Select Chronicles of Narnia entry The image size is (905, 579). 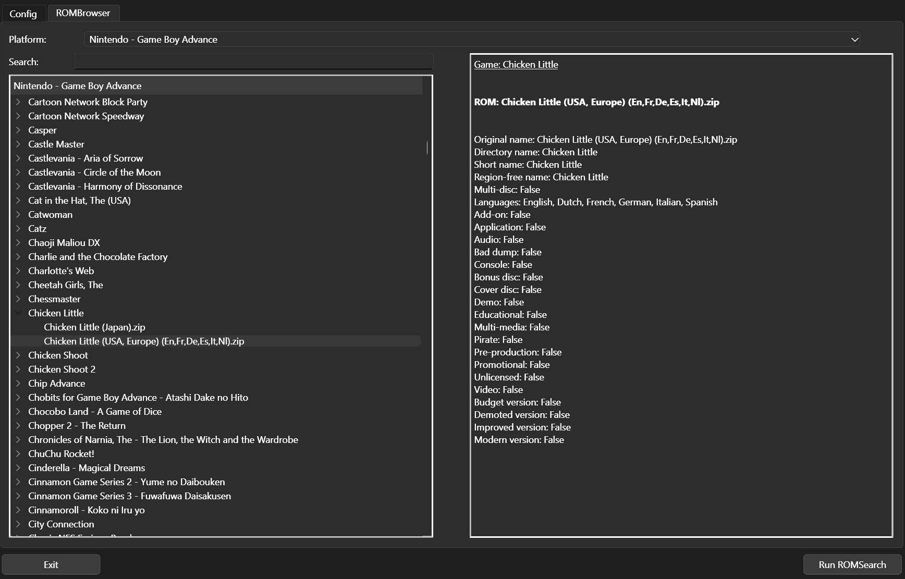coord(163,440)
